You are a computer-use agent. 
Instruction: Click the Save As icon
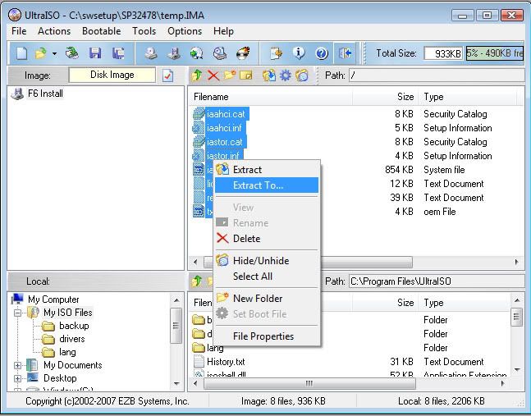[118, 53]
